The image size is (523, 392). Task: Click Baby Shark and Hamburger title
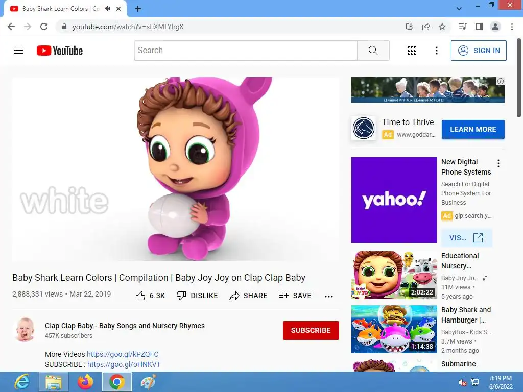[x=466, y=315]
